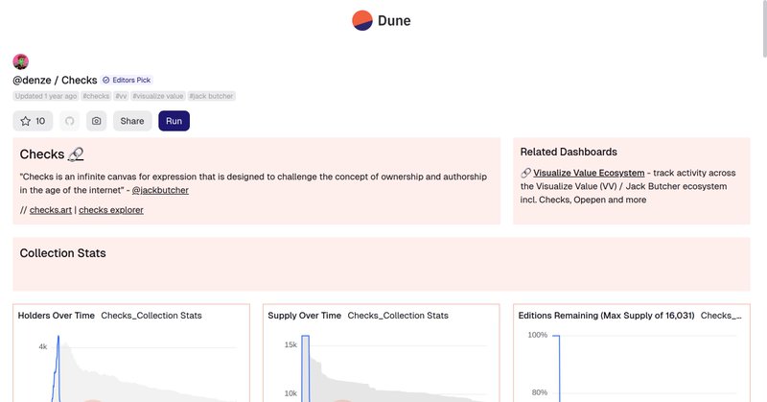
Task: Click the Updated 1 year ago label
Action: pyautogui.click(x=46, y=96)
